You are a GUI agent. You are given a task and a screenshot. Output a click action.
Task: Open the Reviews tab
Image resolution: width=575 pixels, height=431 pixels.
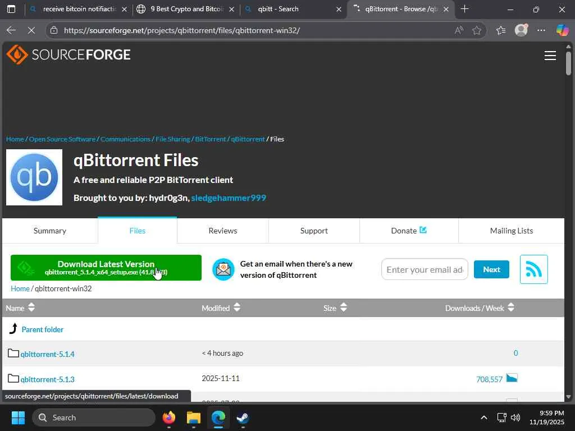(222, 231)
